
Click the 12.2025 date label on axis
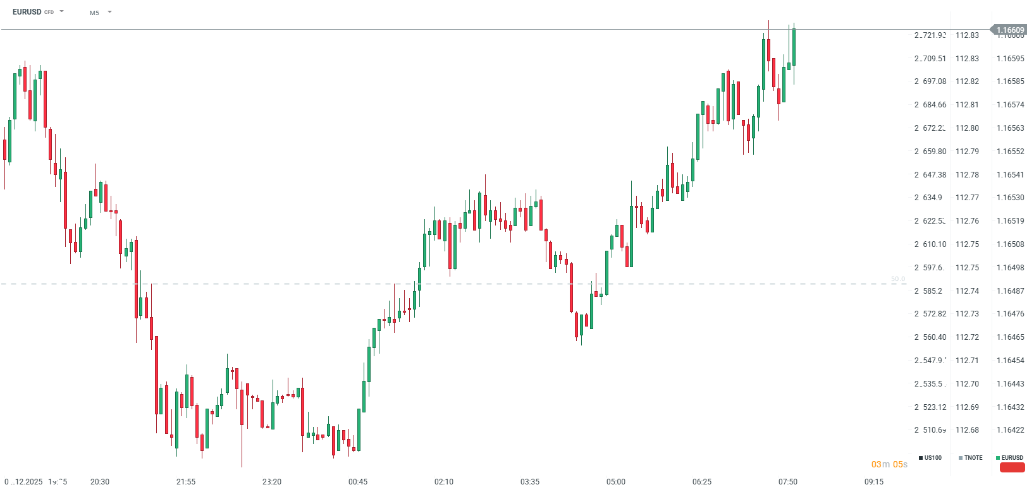(28, 481)
